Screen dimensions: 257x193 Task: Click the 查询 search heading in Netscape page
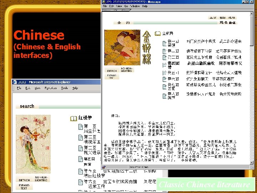[x=124, y=23]
